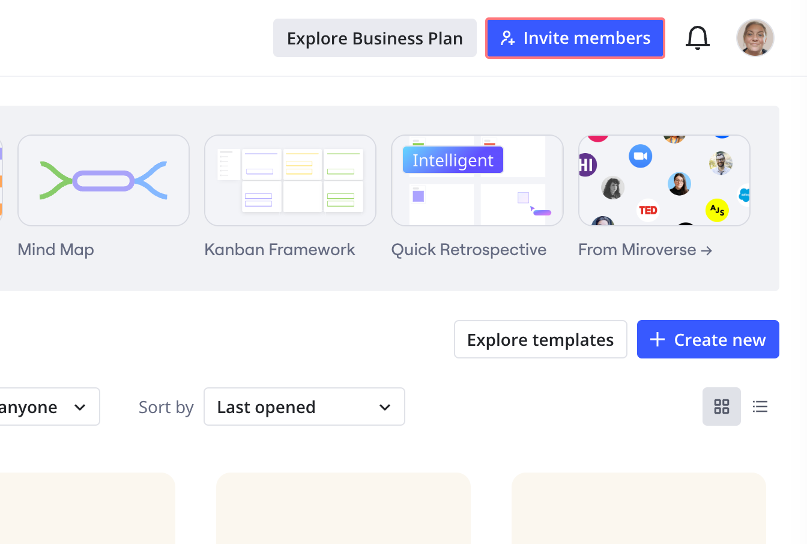Open notifications via the bell icon

tap(697, 37)
